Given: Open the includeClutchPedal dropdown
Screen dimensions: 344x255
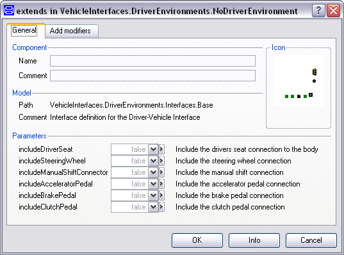Looking at the screenshot, I should coord(153,207).
